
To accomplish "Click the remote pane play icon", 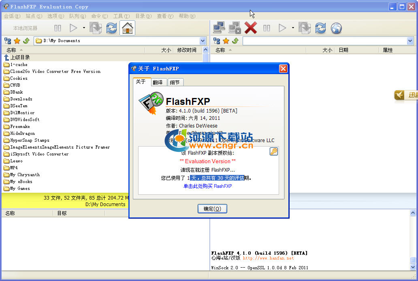I will (x=282, y=28).
